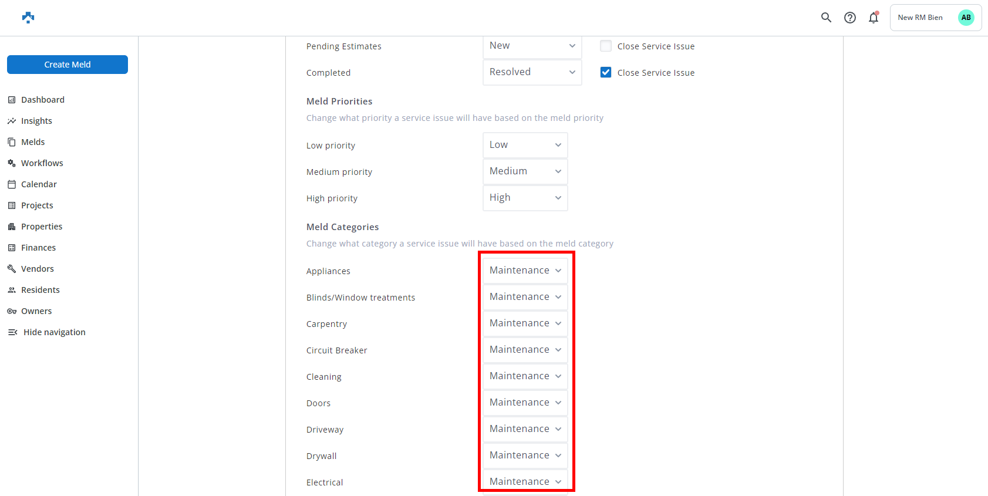The width and height of the screenshot is (988, 496).
Task: Open the Pending Estimates New dropdown
Action: [x=532, y=46]
